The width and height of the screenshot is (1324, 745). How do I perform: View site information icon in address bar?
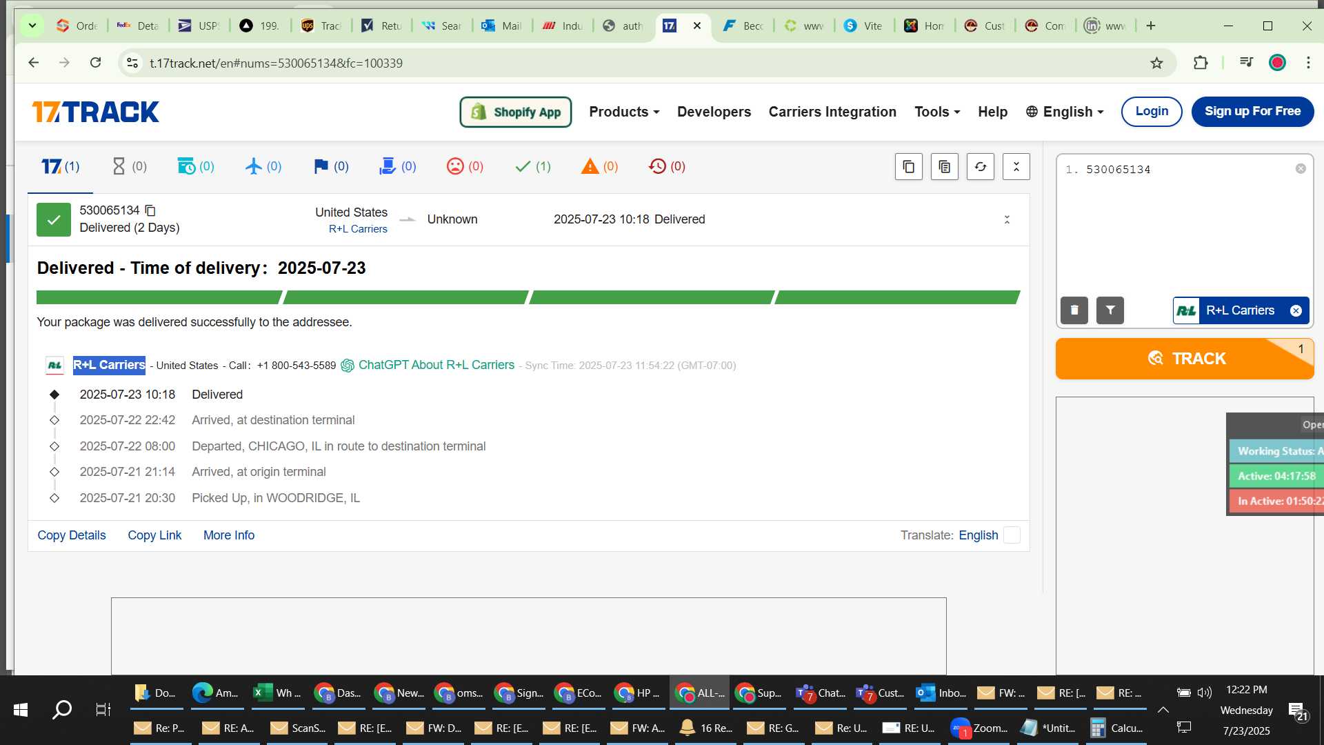pos(132,63)
